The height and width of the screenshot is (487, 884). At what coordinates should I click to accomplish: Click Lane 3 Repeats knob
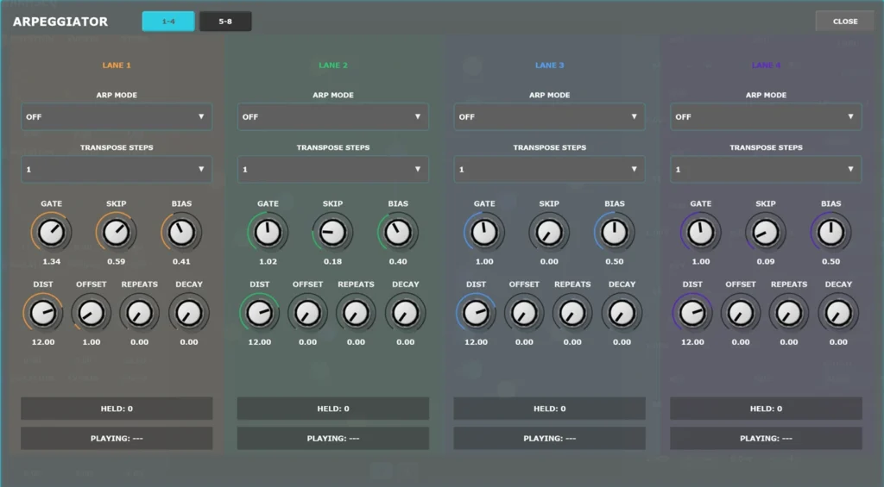572,313
